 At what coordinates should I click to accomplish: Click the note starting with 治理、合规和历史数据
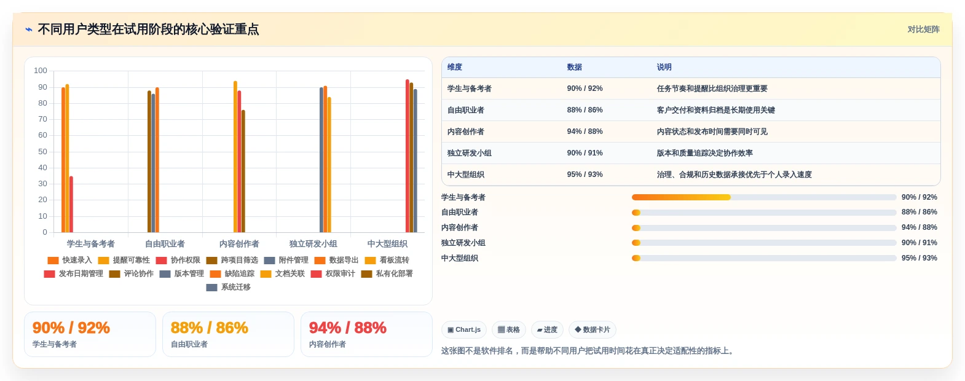pyautogui.click(x=734, y=175)
